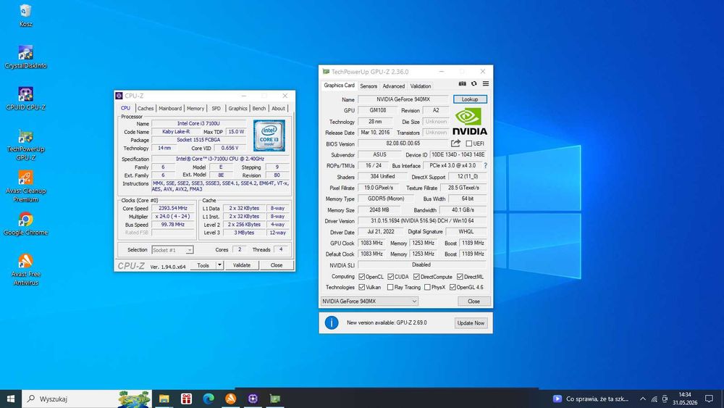
Task: Open the Tools dropdown arrow in CPU-Z
Action: (220, 265)
